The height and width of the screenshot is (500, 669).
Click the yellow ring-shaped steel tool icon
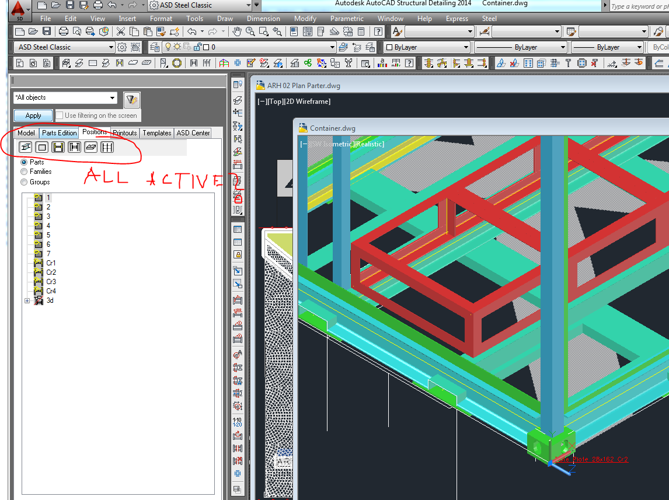[x=177, y=63]
